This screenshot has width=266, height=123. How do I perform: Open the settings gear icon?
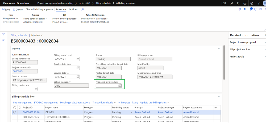coord(252,3)
